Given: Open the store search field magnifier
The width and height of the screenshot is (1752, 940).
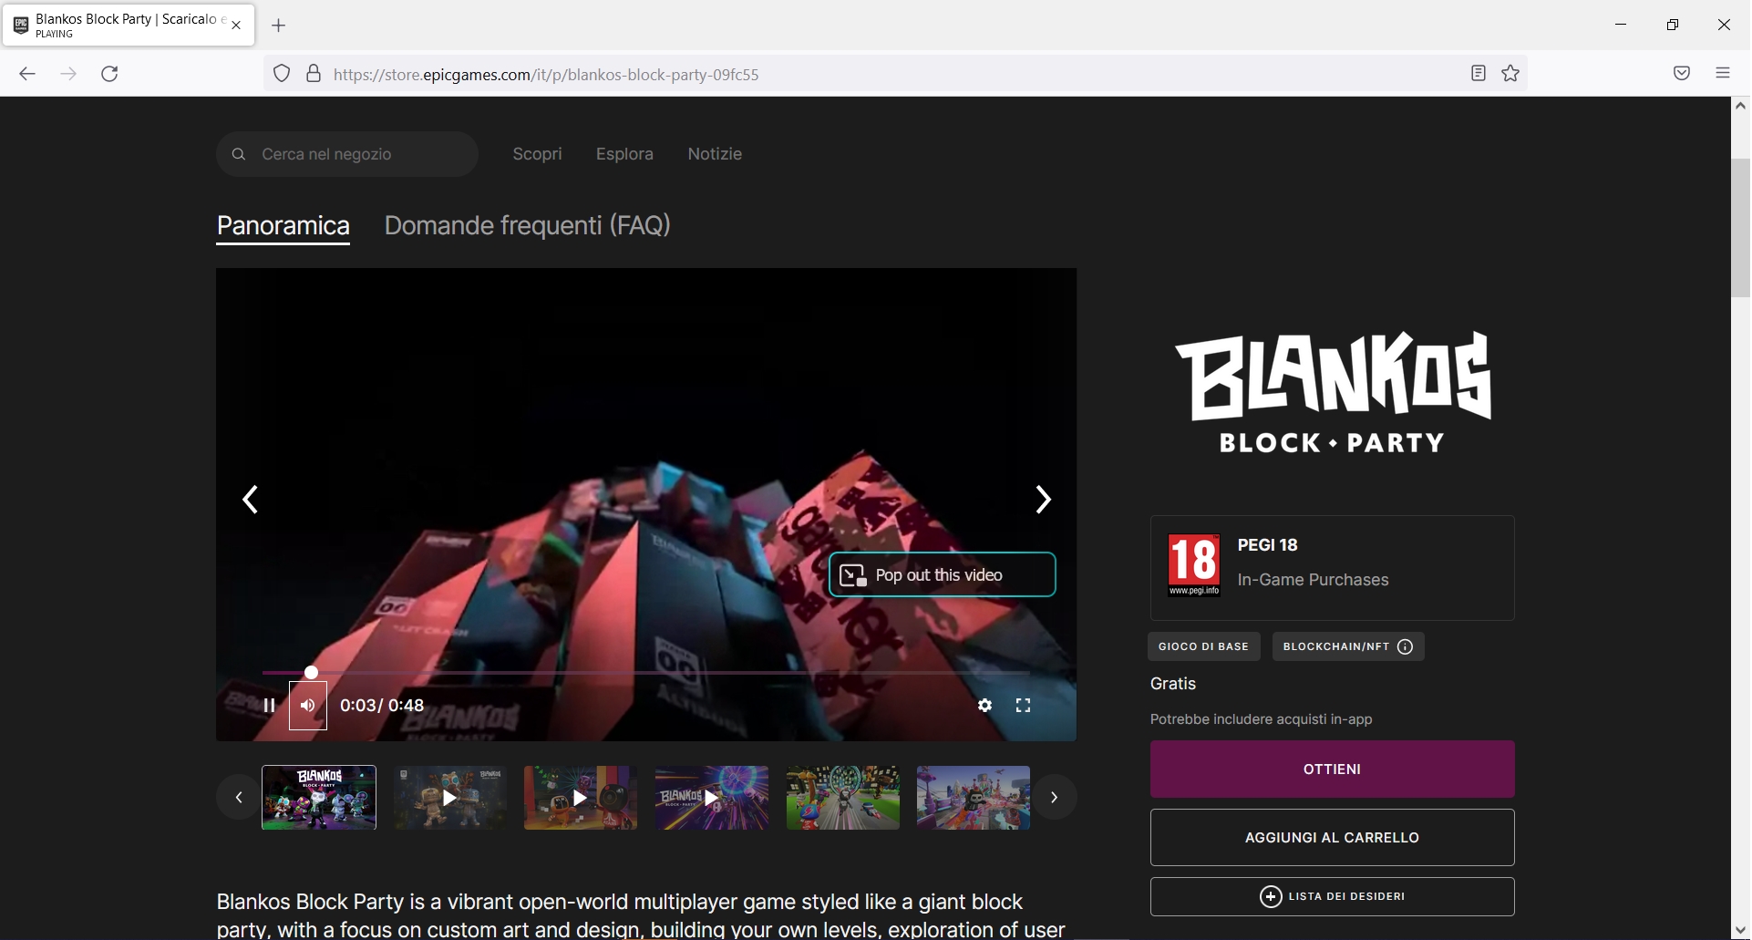Looking at the screenshot, I should pos(238,154).
